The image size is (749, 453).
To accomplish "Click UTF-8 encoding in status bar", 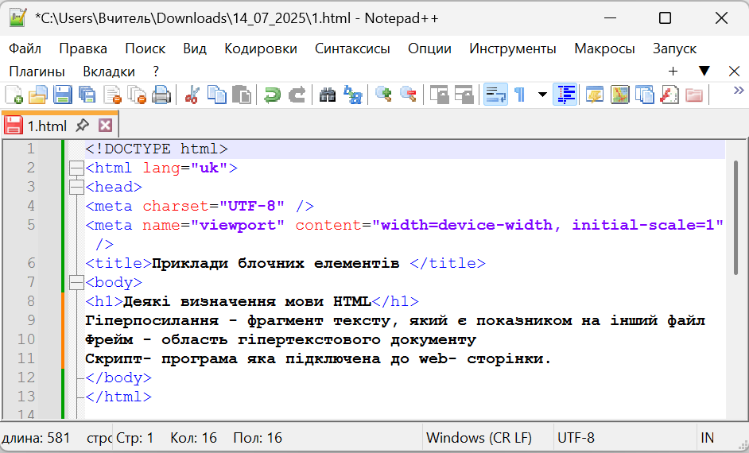I will (576, 438).
